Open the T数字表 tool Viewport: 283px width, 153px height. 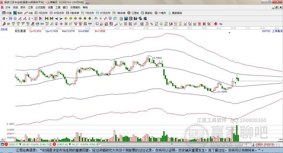[x=119, y=13]
